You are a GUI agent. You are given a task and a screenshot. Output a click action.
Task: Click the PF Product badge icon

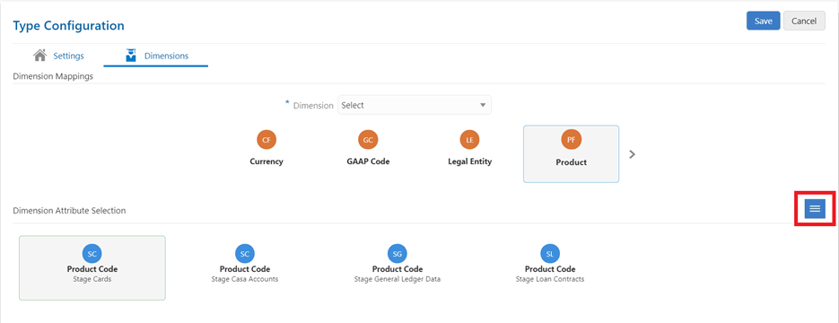coord(572,140)
